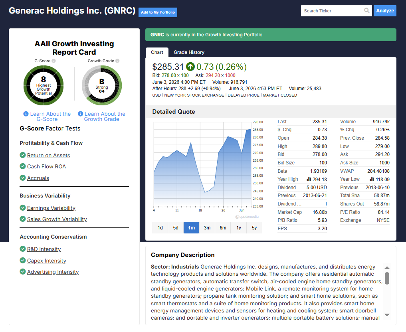Click Add to My Portfolio button

tap(158, 12)
